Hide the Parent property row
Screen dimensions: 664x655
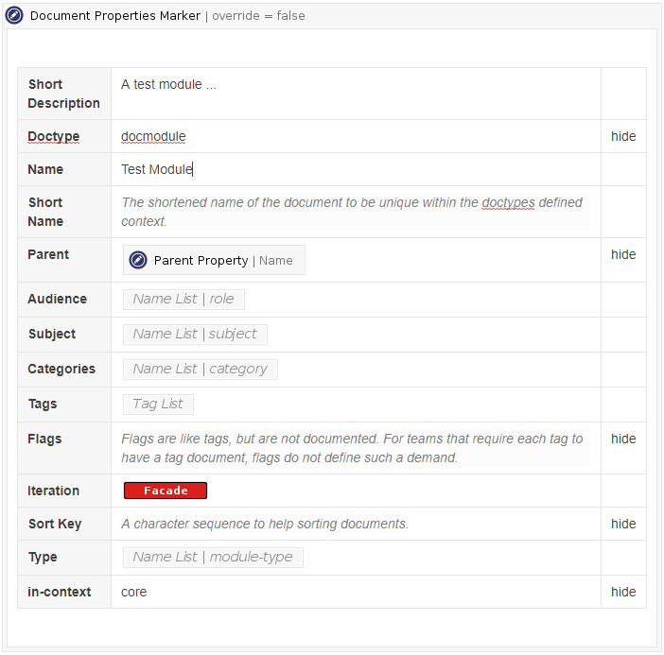[622, 254]
